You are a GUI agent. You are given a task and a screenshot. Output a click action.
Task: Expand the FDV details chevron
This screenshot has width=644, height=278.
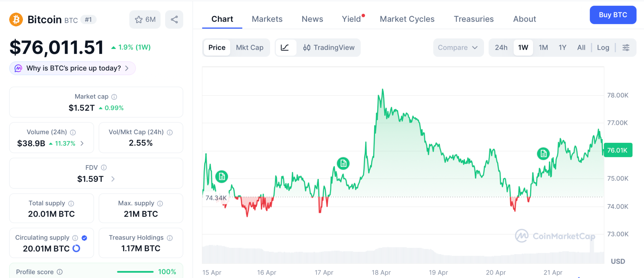[113, 179]
